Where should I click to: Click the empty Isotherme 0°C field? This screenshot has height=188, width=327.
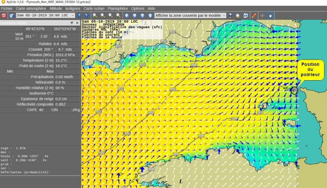(x=67, y=93)
